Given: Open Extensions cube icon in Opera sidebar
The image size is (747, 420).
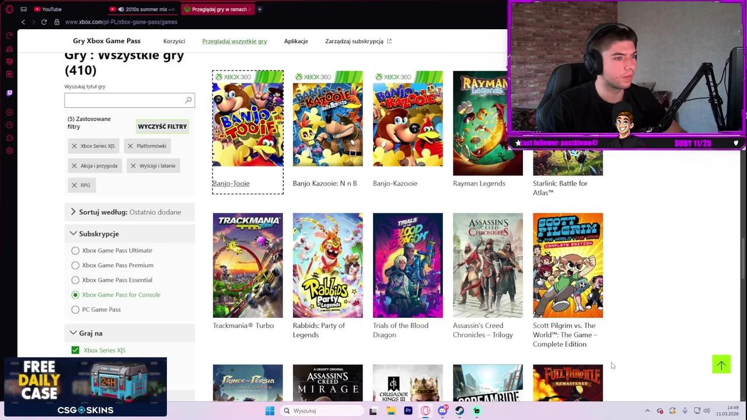Looking at the screenshot, I should [9, 138].
